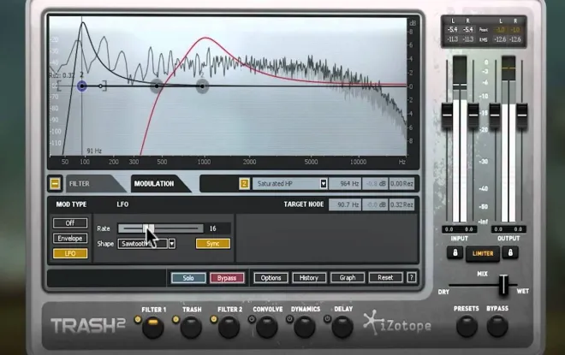The width and height of the screenshot is (565, 355).
Task: Select the Dynamics module knob
Action: pos(305,328)
